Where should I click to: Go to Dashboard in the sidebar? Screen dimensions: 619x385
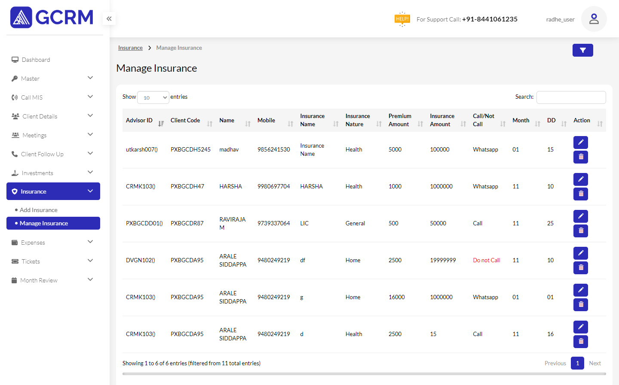[x=36, y=60]
